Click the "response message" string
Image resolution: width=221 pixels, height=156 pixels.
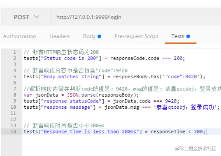[x=67, y=107]
